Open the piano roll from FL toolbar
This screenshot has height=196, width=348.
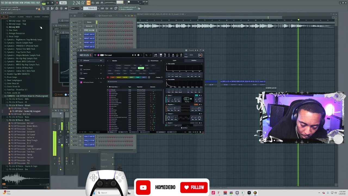coord(52,8)
